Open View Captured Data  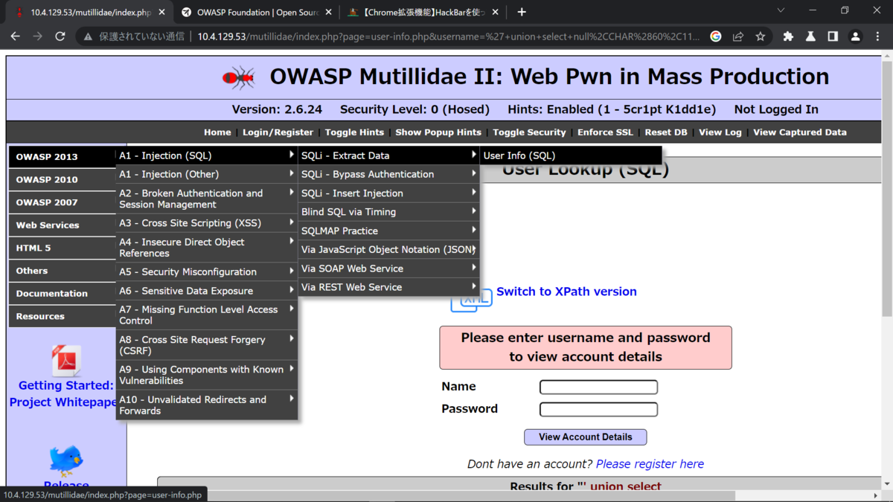(800, 132)
